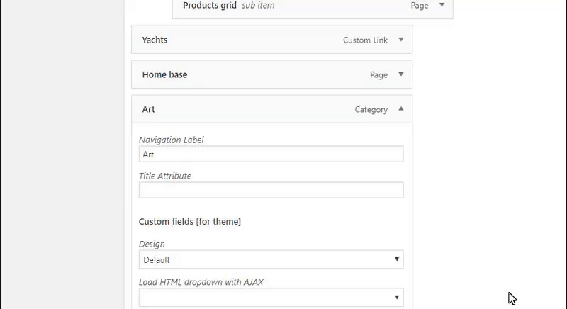567x309 pixels.
Task: Click the Custom Link type on Yachts
Action: [x=365, y=40]
